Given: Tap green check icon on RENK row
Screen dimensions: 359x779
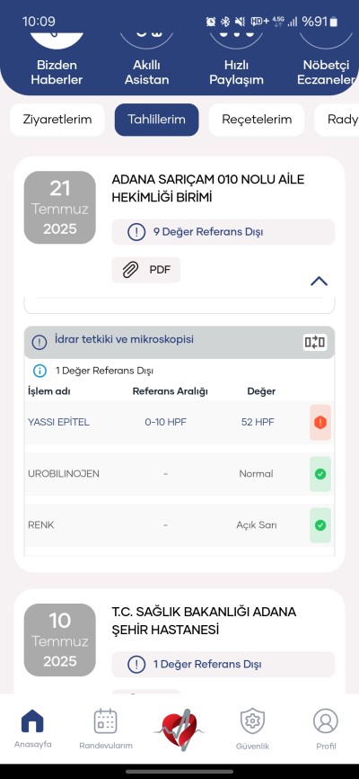Looking at the screenshot, I should coord(320,525).
